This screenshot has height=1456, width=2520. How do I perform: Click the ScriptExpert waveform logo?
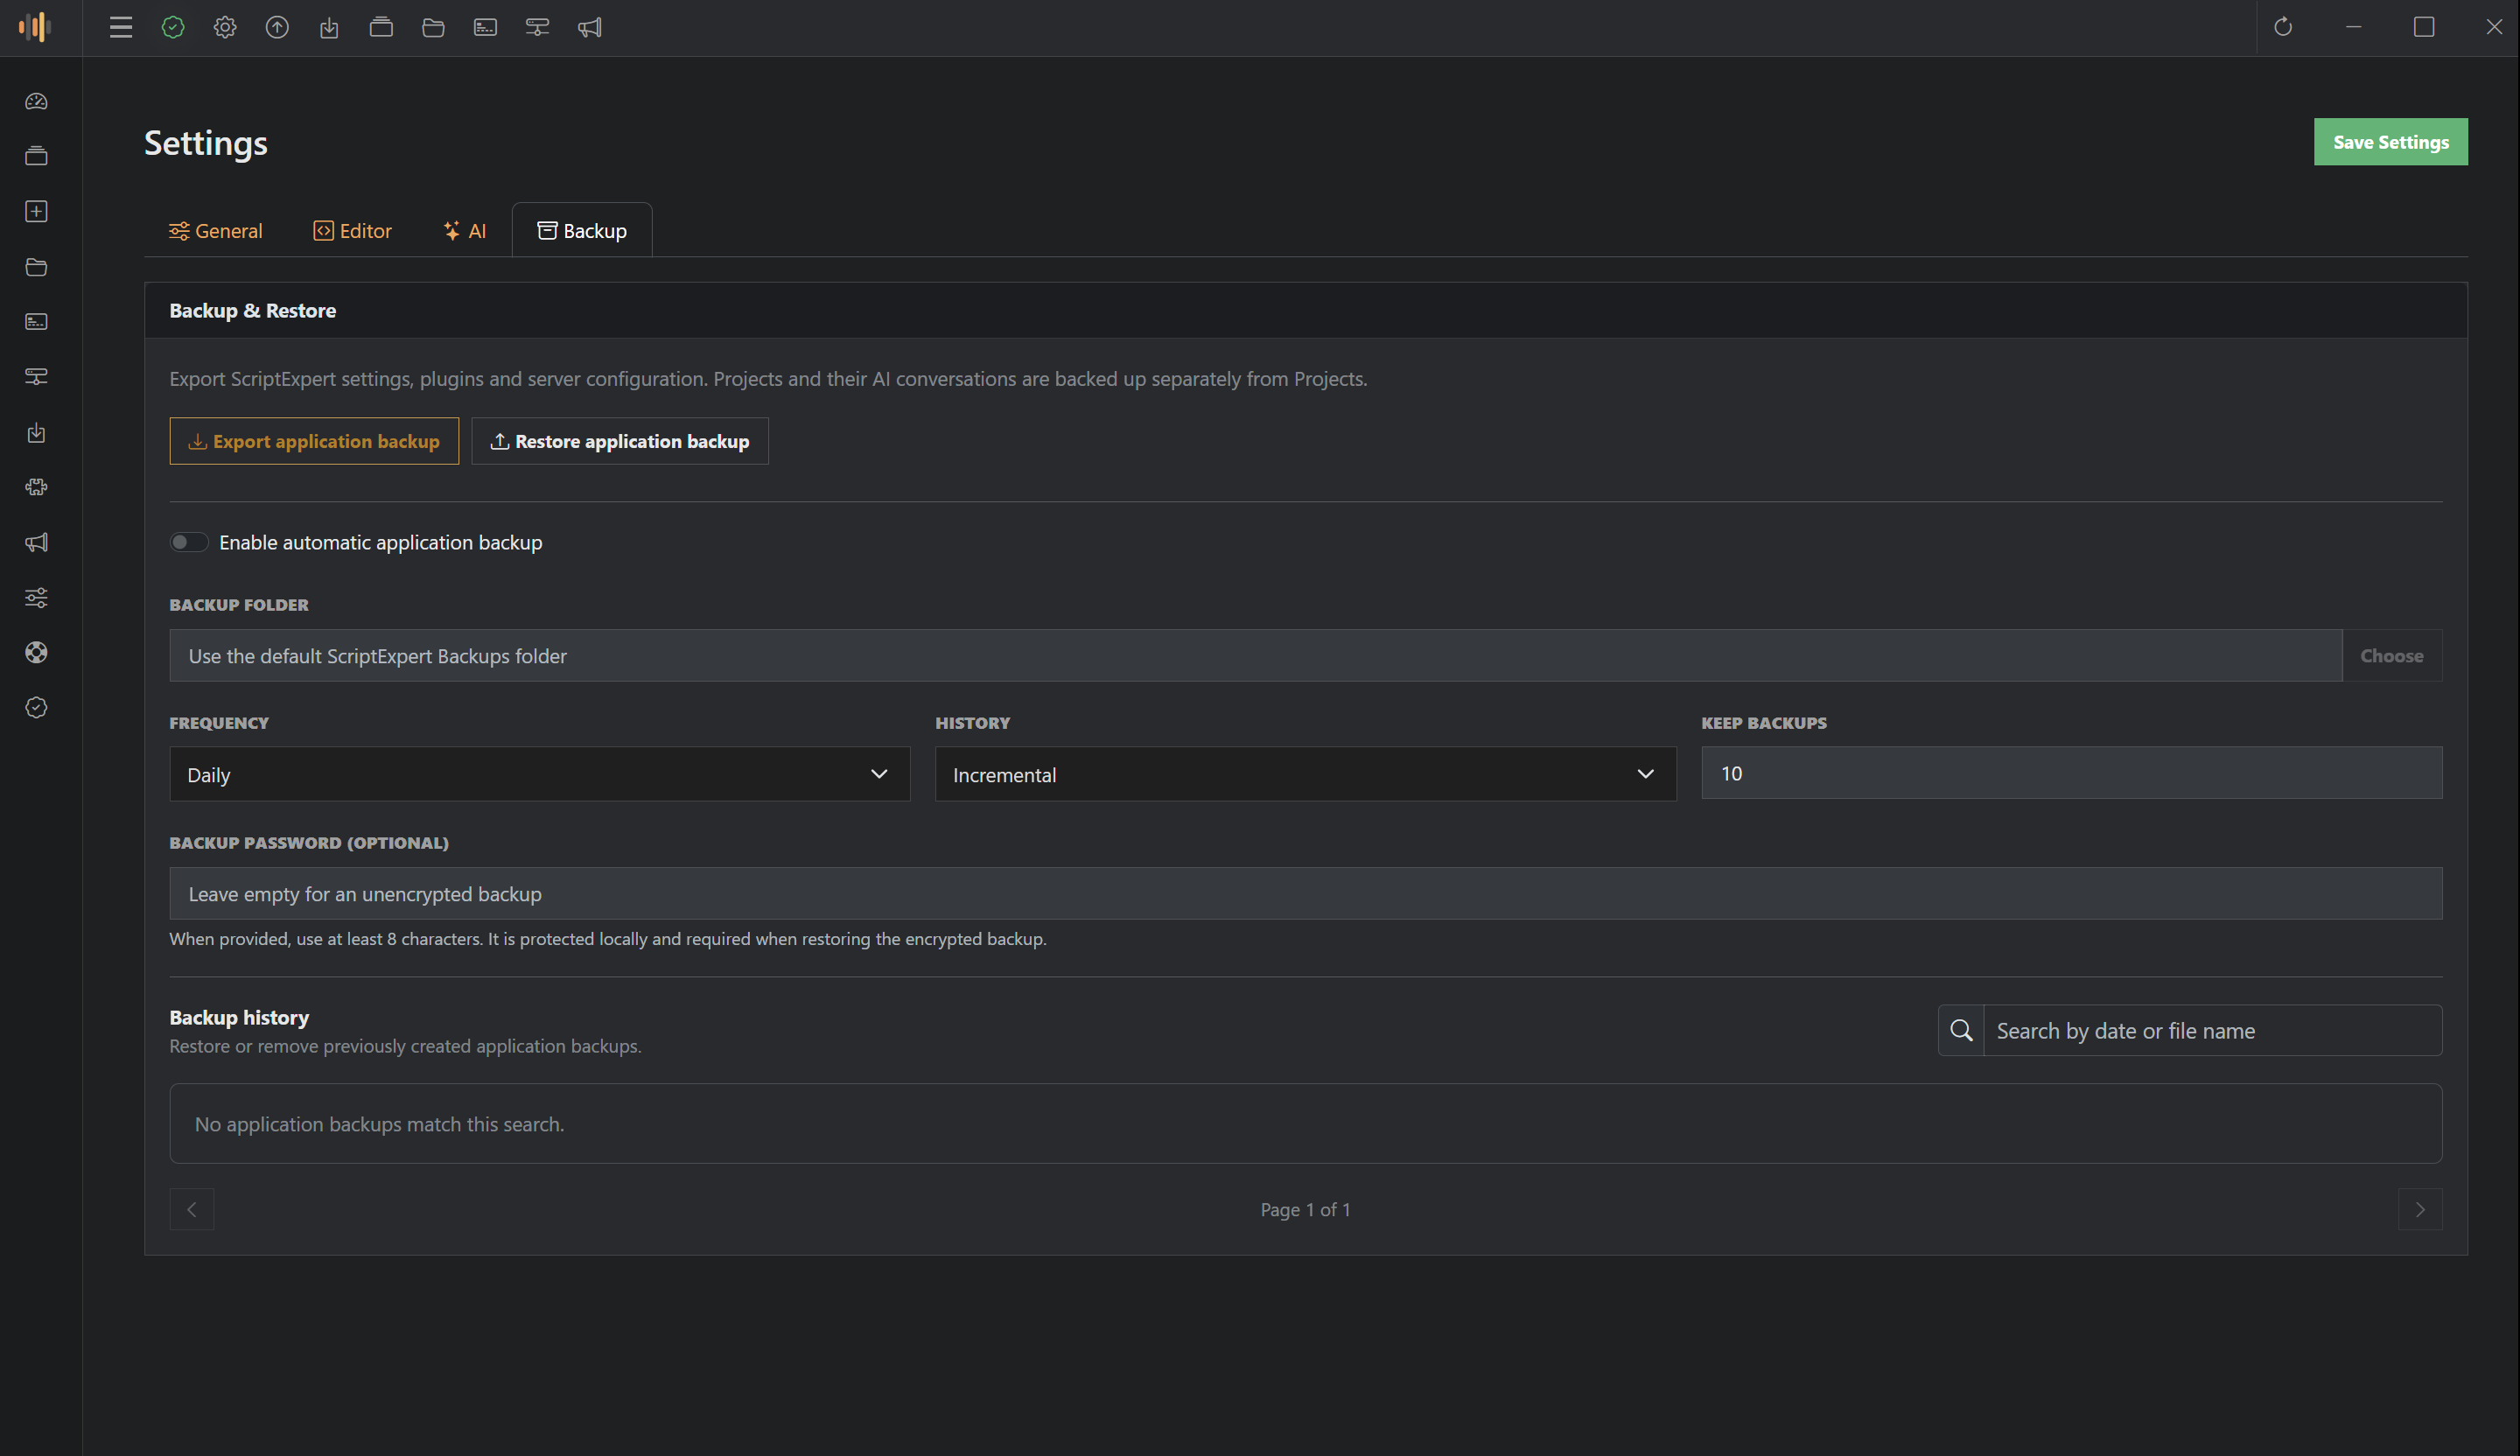[35, 27]
